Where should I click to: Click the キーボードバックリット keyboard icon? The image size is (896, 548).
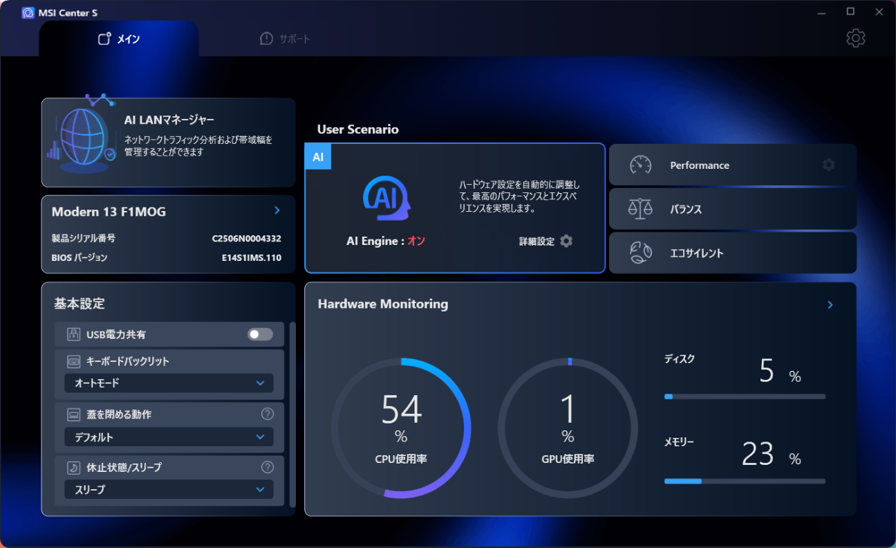[74, 361]
